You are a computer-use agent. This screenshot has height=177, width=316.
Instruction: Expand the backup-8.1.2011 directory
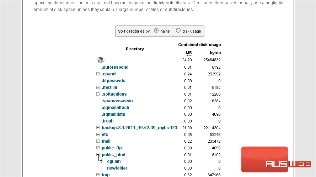click(98, 128)
